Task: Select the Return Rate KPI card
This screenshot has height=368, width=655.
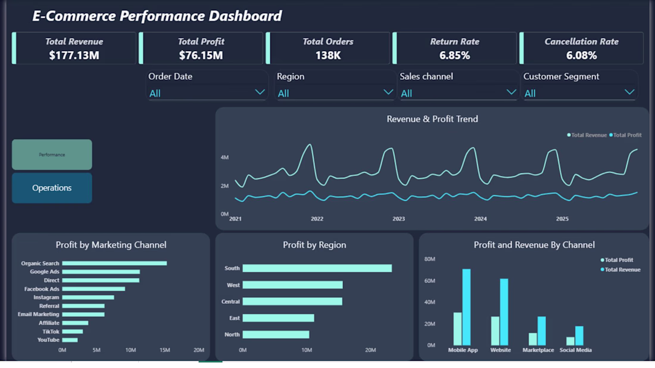Action: coord(454,48)
